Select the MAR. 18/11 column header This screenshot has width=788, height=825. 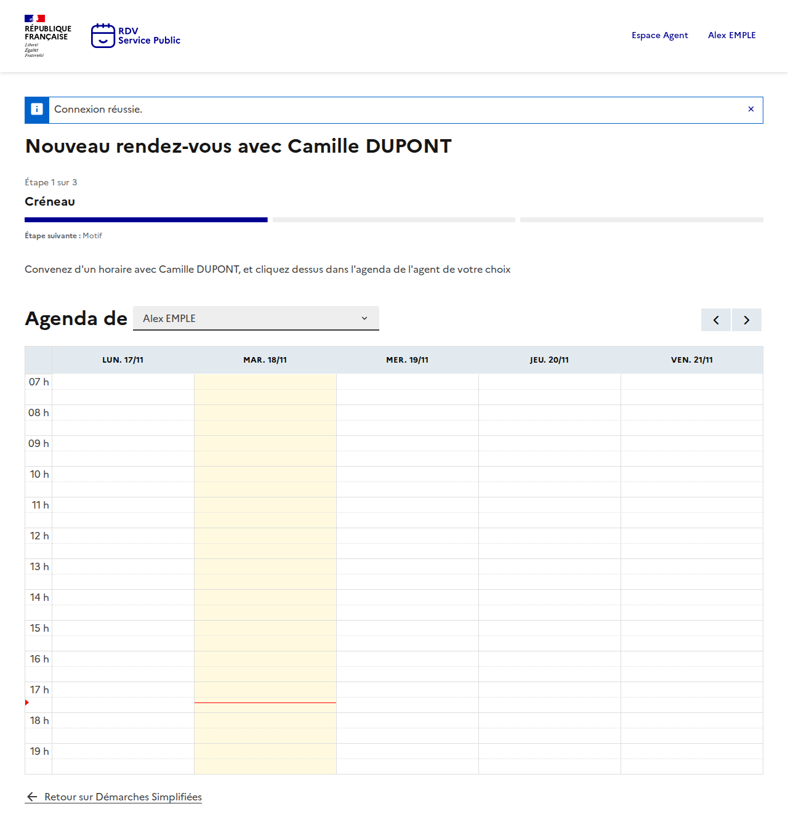[x=265, y=360]
